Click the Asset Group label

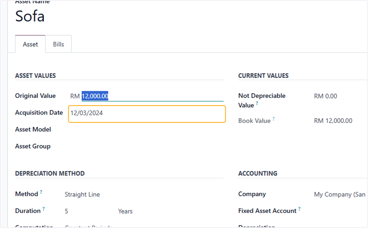(x=33, y=146)
